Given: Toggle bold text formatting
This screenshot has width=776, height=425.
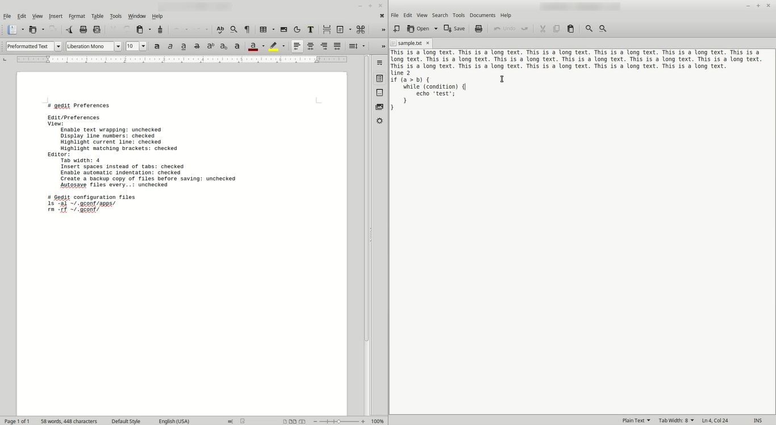Looking at the screenshot, I should (157, 47).
